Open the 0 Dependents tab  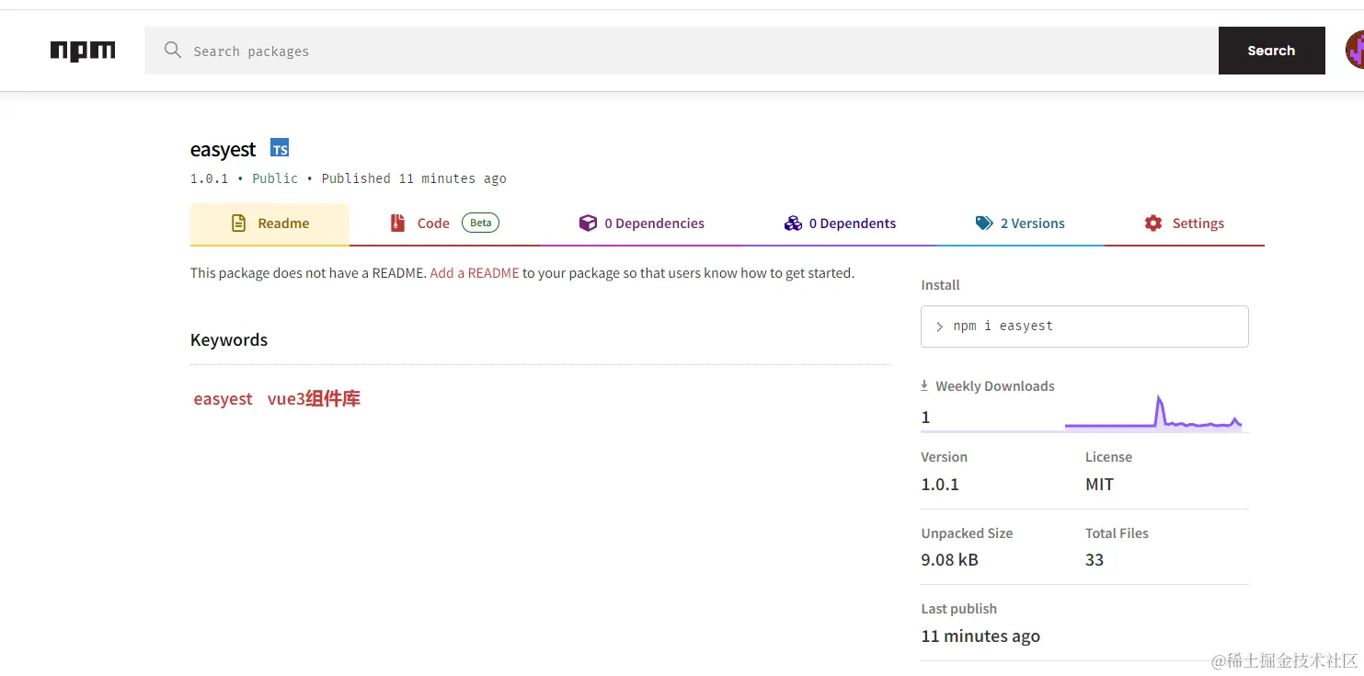840,223
